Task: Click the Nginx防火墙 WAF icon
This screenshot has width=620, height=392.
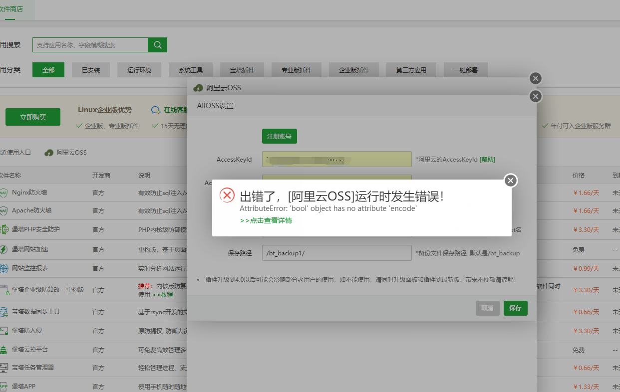Action: pos(3,193)
